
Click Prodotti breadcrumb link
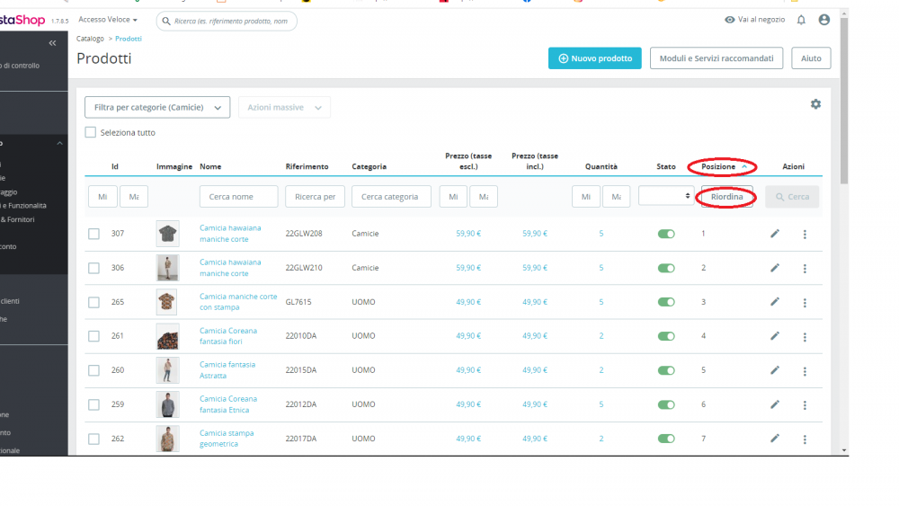pyautogui.click(x=129, y=39)
